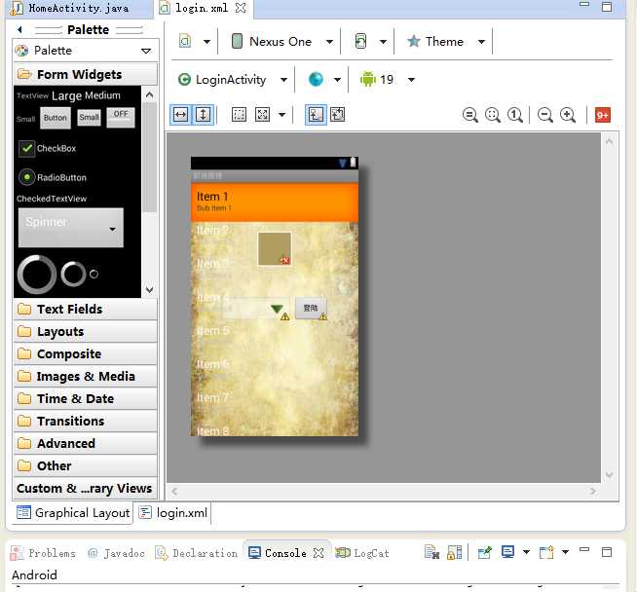637x592 pixels.
Task: Select orange Item 1 in preview
Action: [275, 202]
